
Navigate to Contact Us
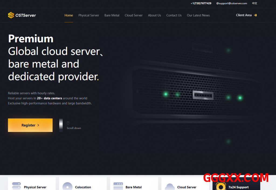174,15
